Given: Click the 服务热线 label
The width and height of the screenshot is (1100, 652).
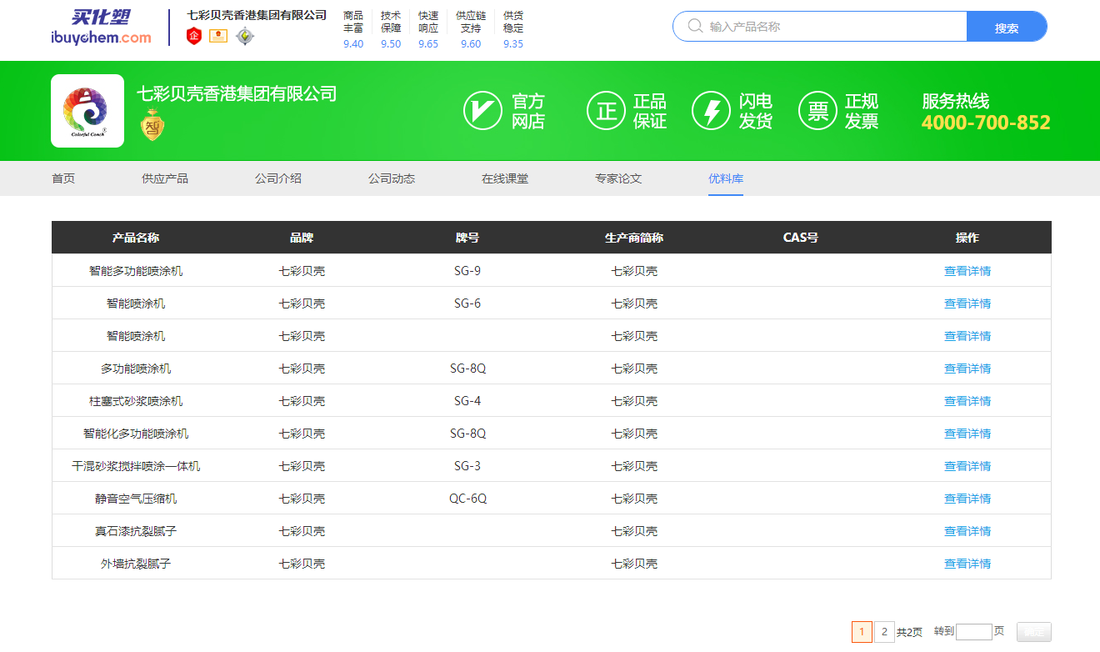Looking at the screenshot, I should click(955, 101).
